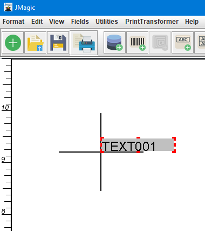Screen dimensions: 205x231
Task: Open the Format menu
Action: pos(13,22)
